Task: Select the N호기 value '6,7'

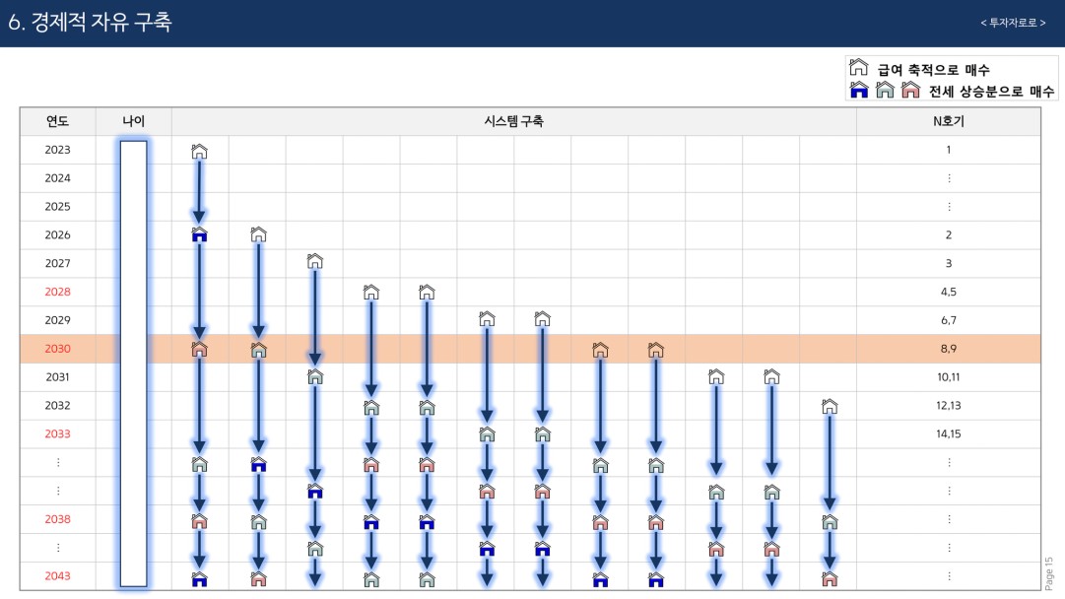Action: (x=948, y=320)
